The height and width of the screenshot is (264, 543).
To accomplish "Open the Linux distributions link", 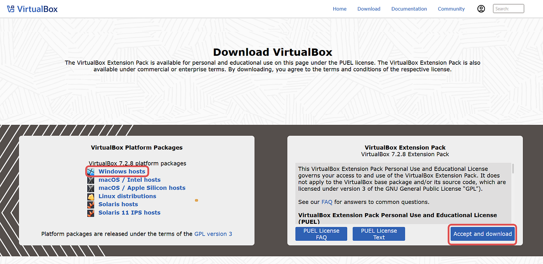I will [x=127, y=196].
